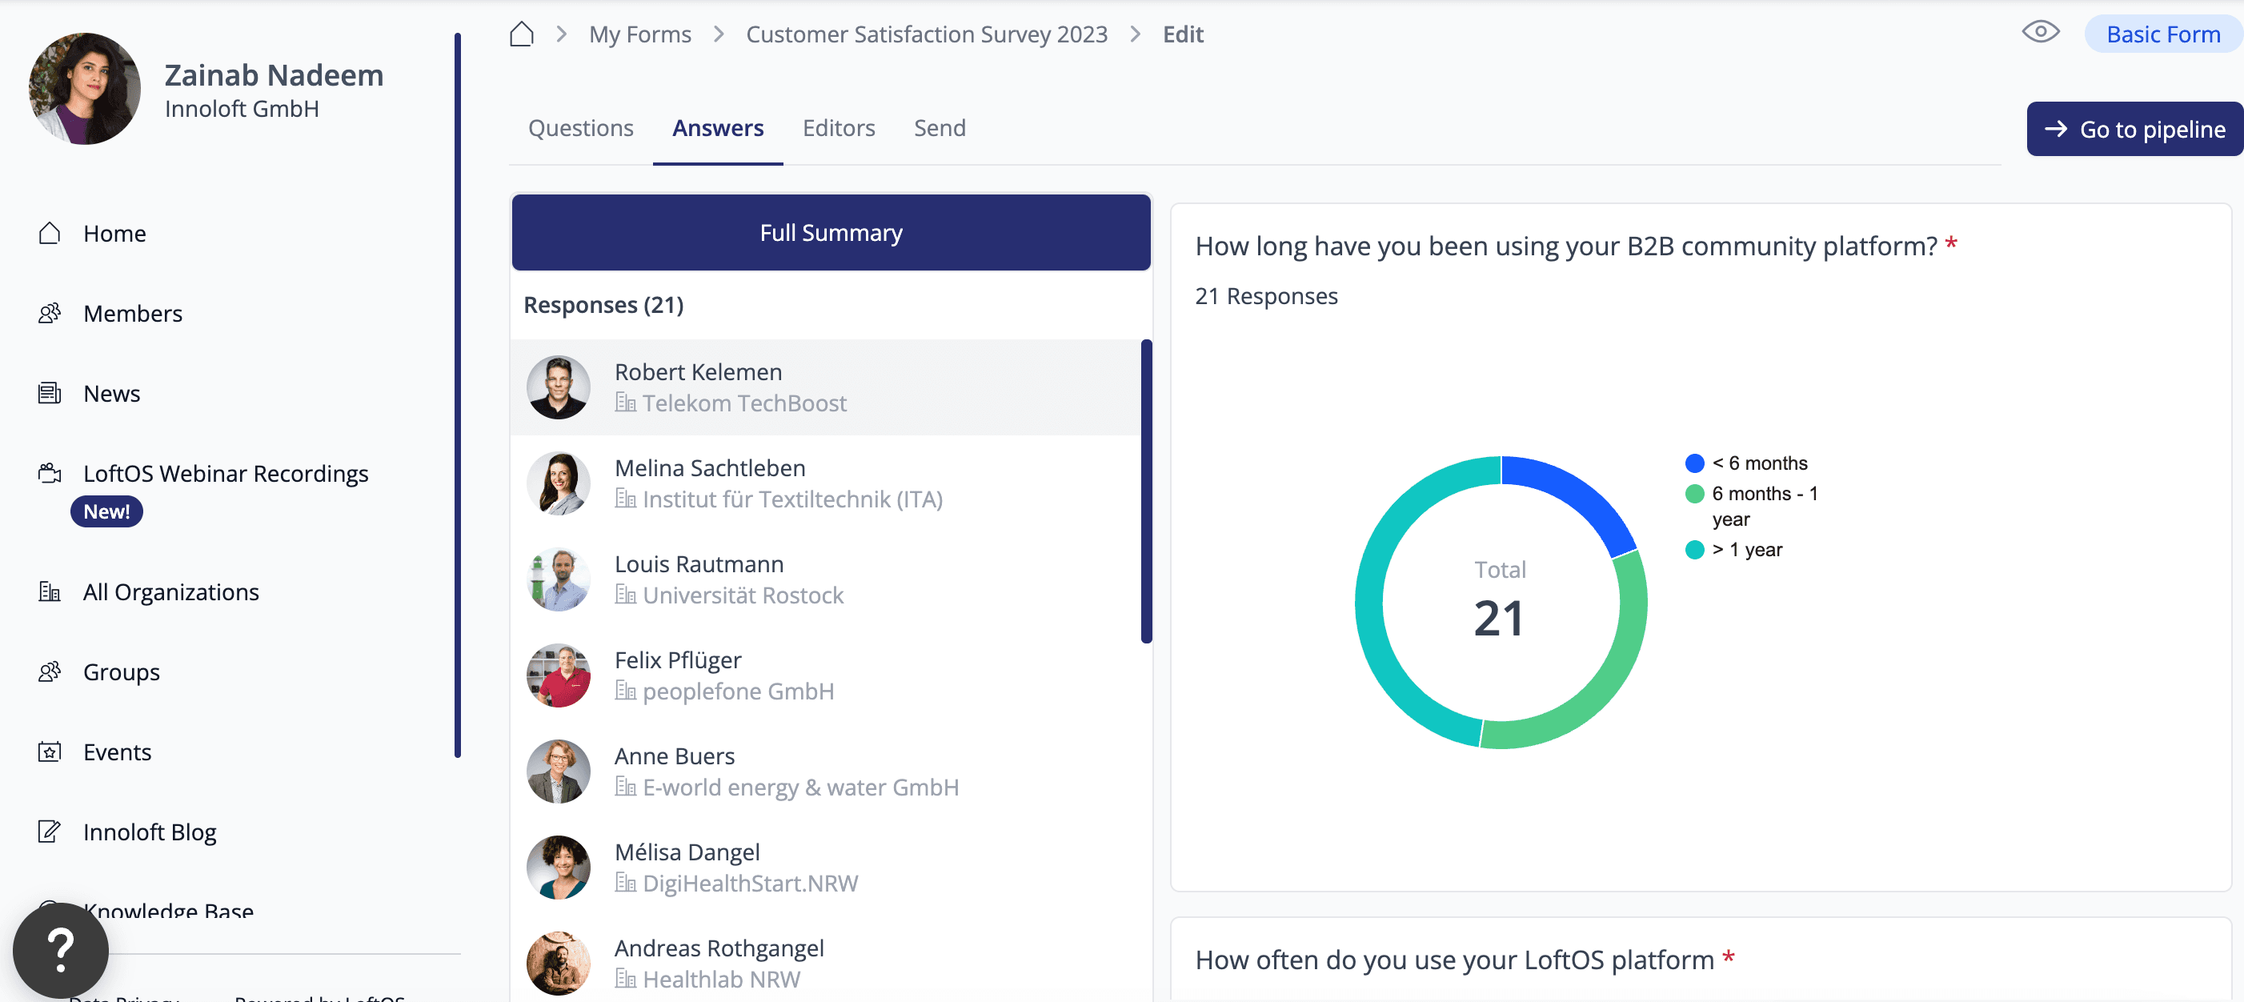Click the All Organizations building icon

click(x=50, y=592)
